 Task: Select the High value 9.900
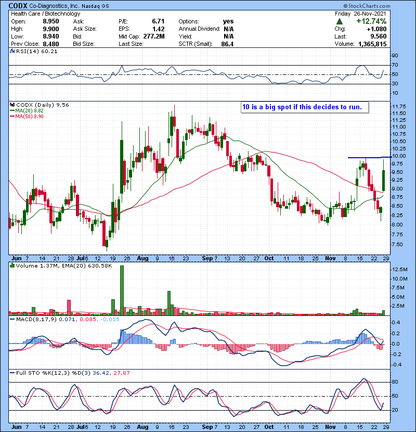(51, 29)
